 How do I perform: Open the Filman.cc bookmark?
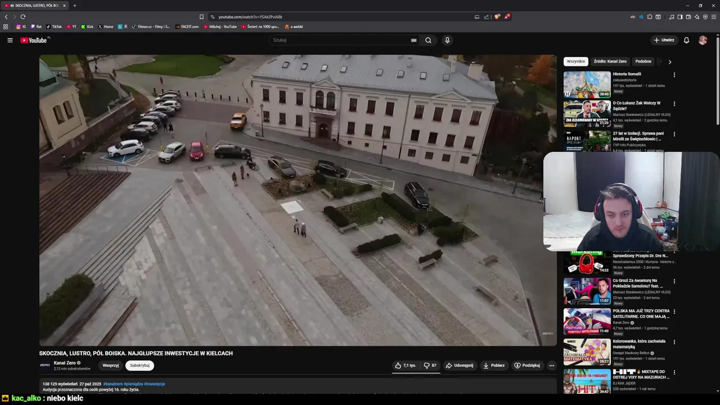(x=151, y=26)
